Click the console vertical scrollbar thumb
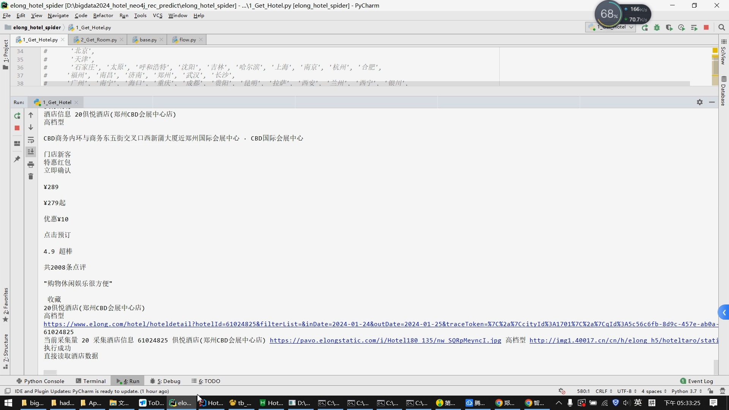729x410 pixels. click(x=716, y=367)
